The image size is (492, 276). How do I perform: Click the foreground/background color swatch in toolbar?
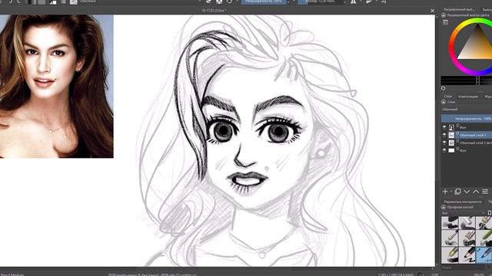click(x=53, y=2)
